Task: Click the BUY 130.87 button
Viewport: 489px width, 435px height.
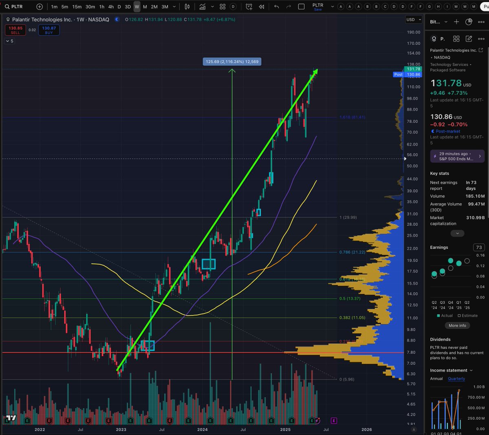Action: [49, 30]
